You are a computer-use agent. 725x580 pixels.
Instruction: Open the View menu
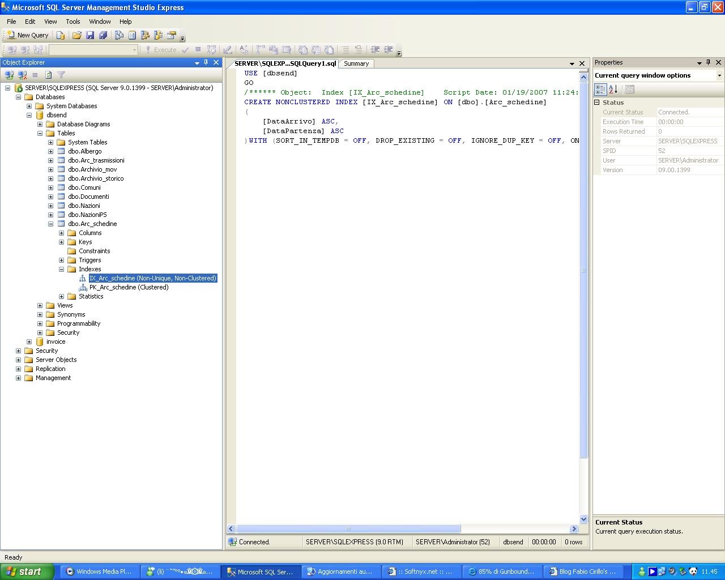click(x=50, y=22)
